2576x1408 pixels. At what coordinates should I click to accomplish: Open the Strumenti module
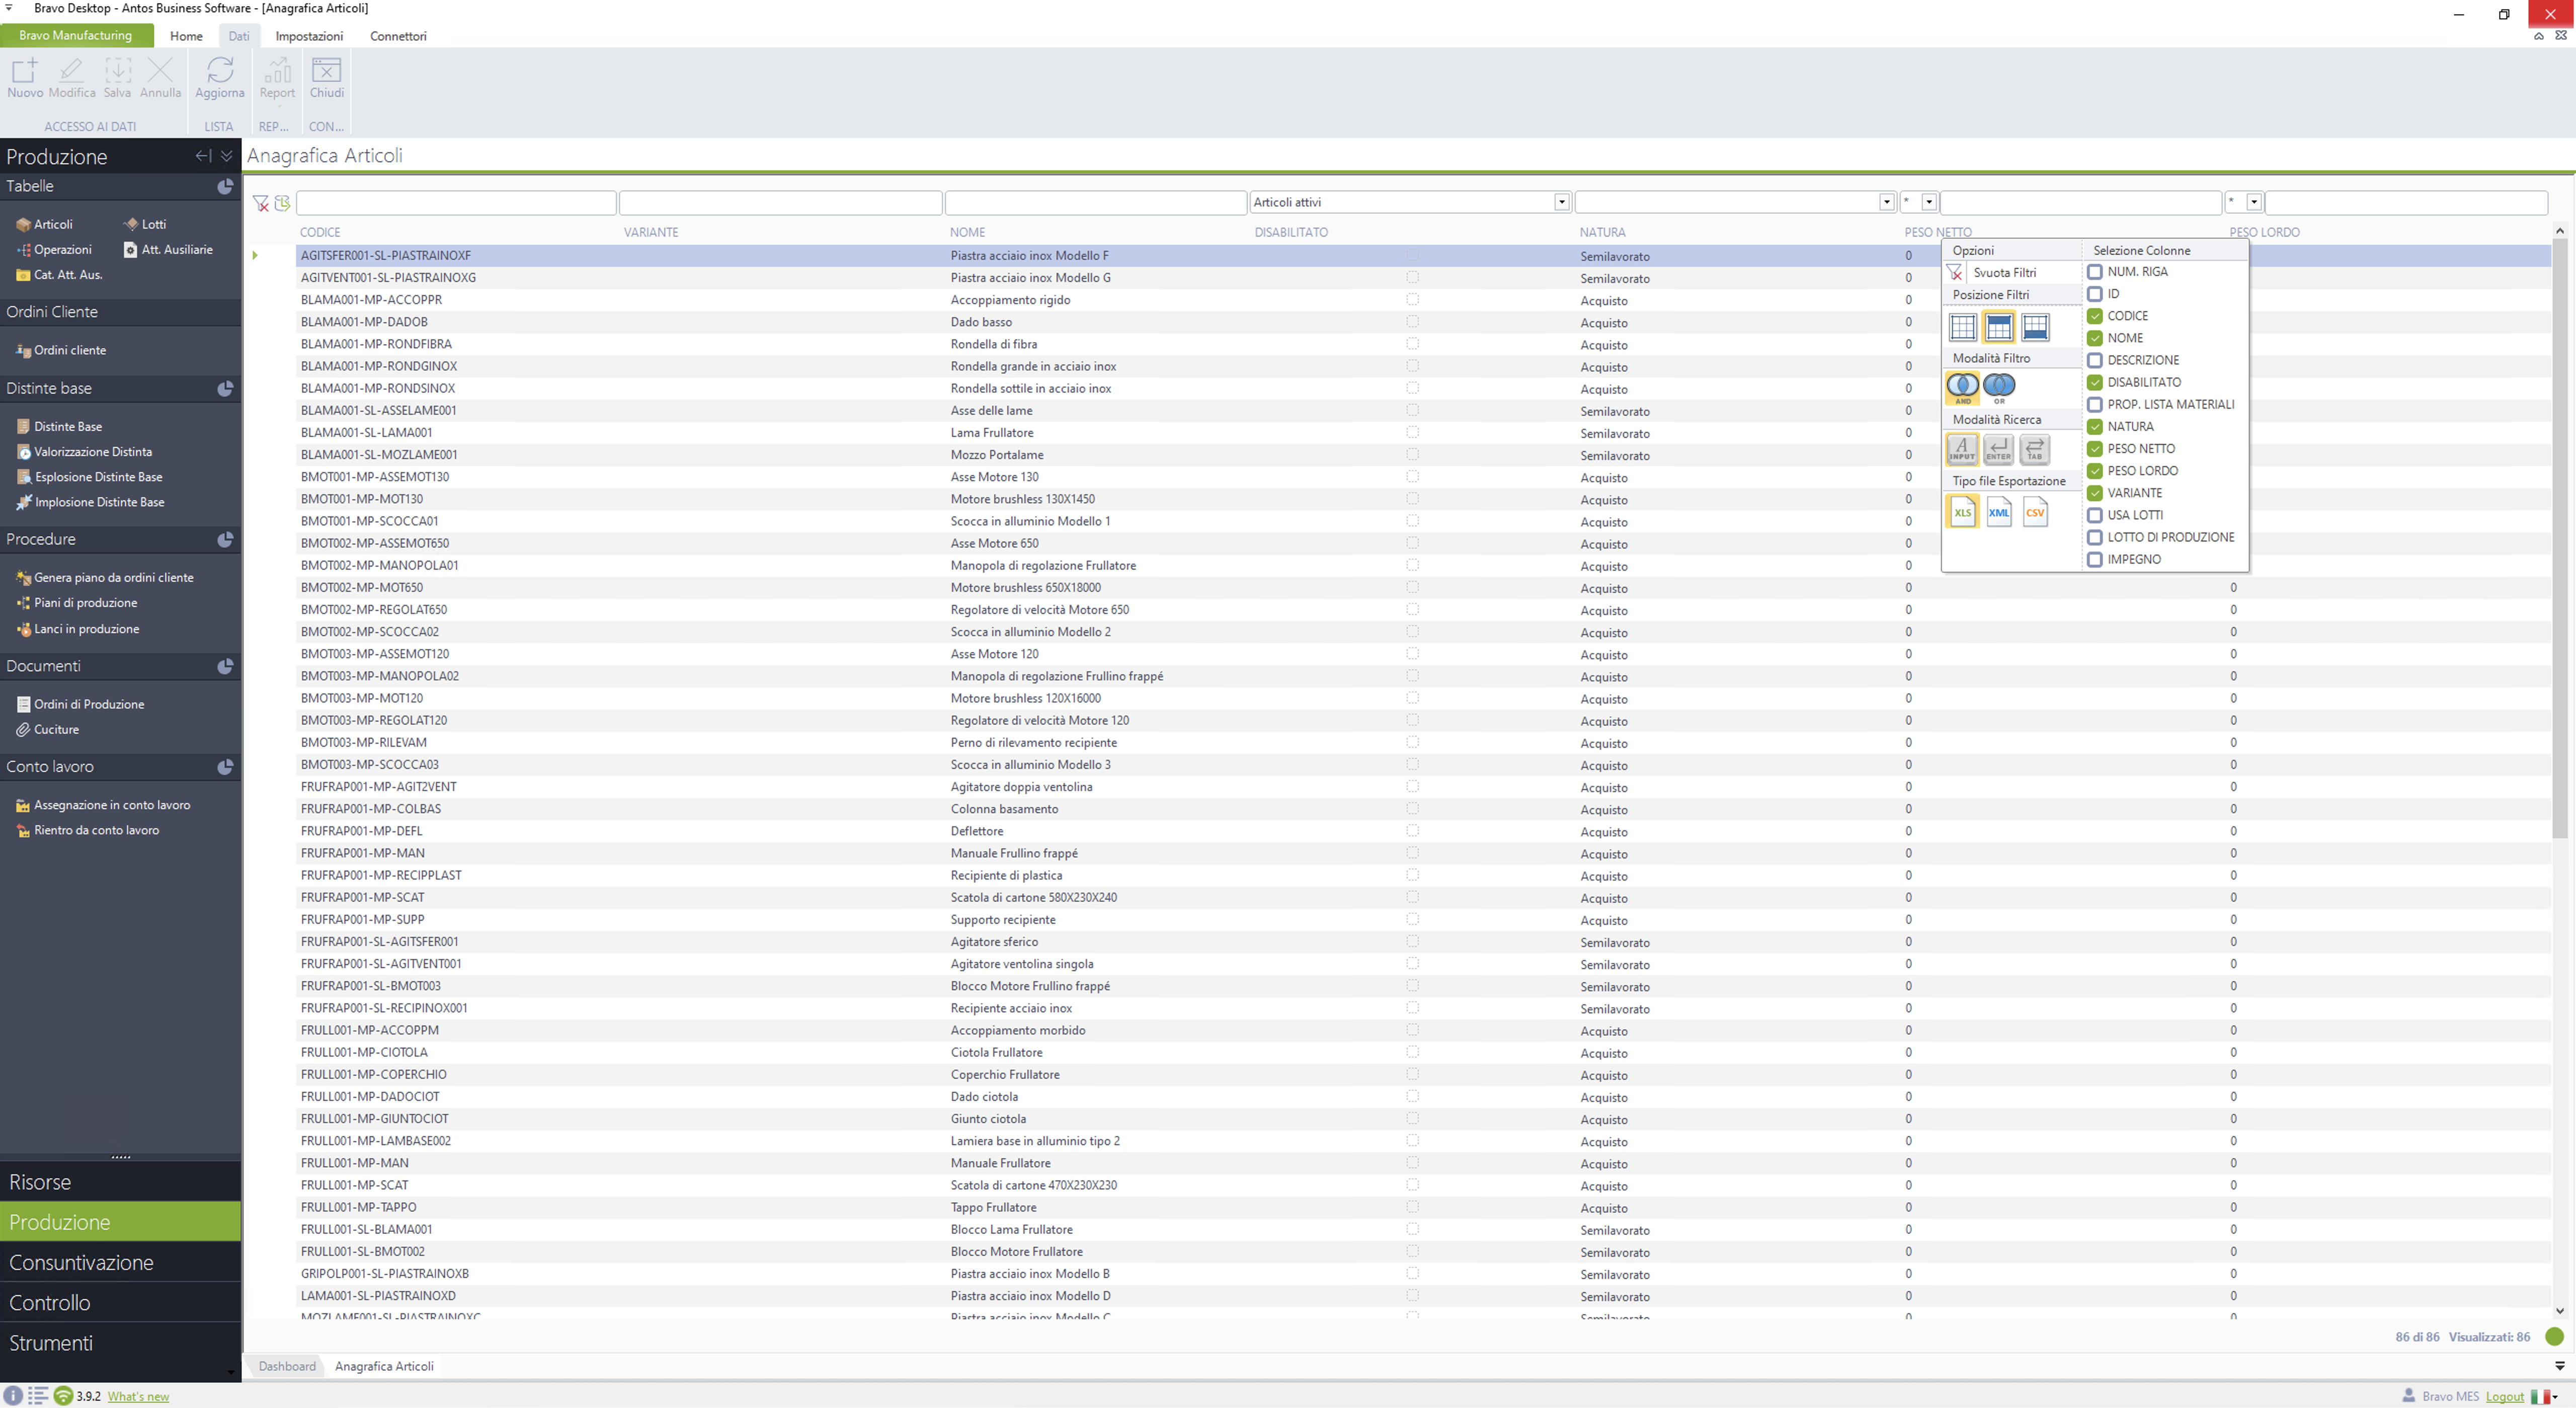(x=120, y=1343)
